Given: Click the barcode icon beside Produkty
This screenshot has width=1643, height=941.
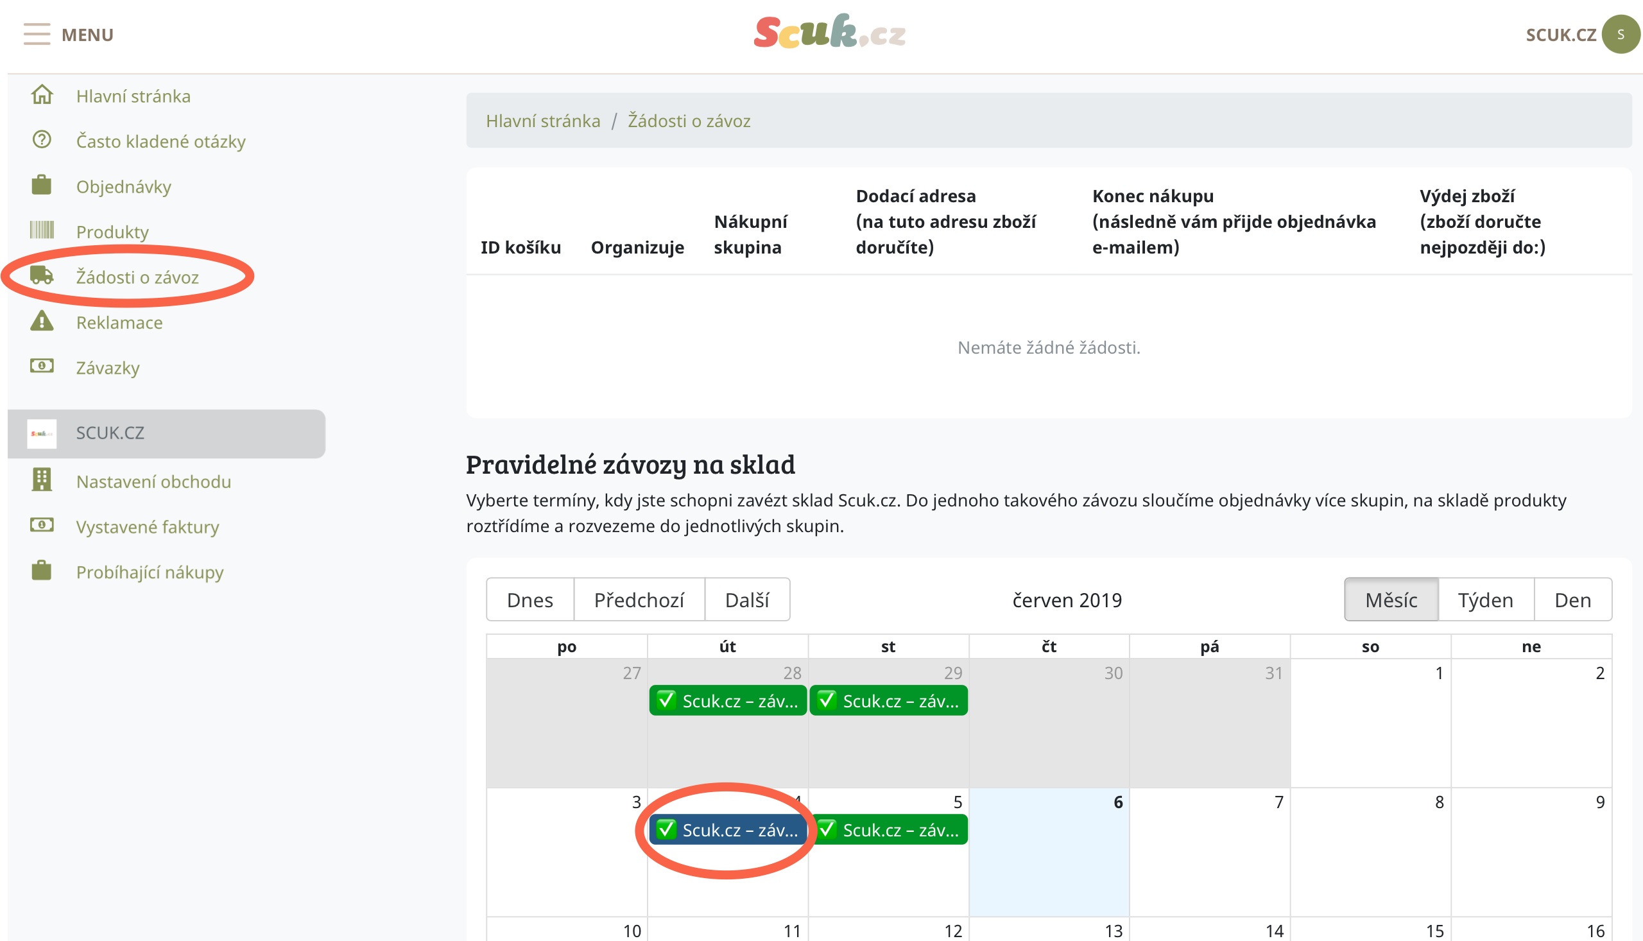Looking at the screenshot, I should click(x=42, y=230).
